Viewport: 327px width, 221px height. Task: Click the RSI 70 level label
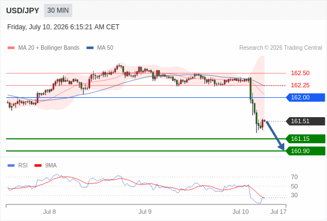pos(294,177)
